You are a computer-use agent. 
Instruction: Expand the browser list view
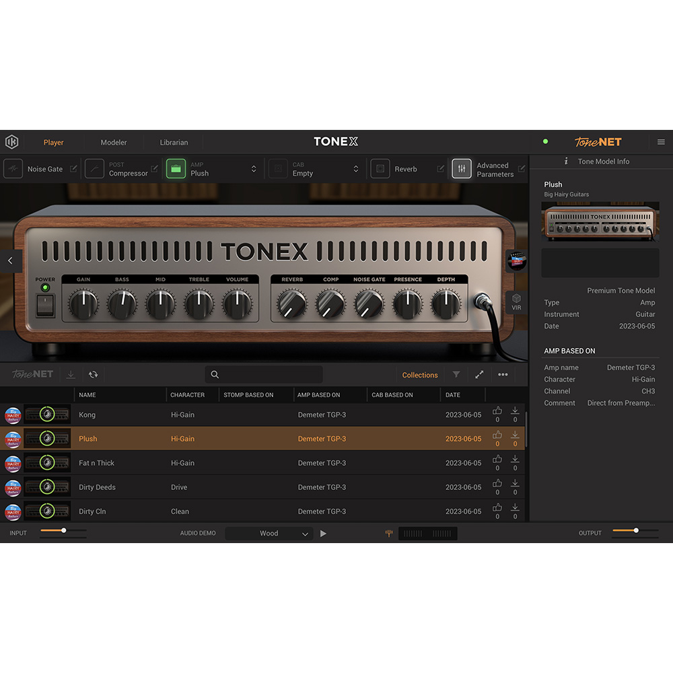tap(479, 375)
